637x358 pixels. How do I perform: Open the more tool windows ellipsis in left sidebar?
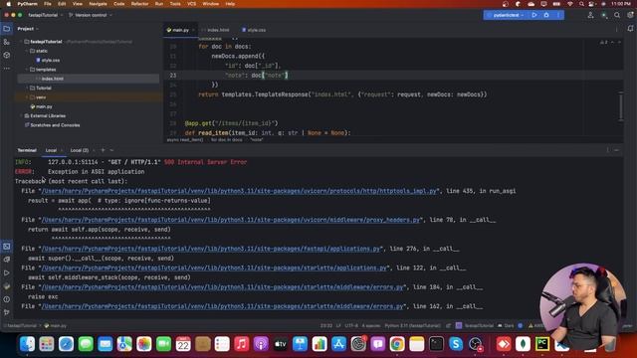pyautogui.click(x=7, y=69)
